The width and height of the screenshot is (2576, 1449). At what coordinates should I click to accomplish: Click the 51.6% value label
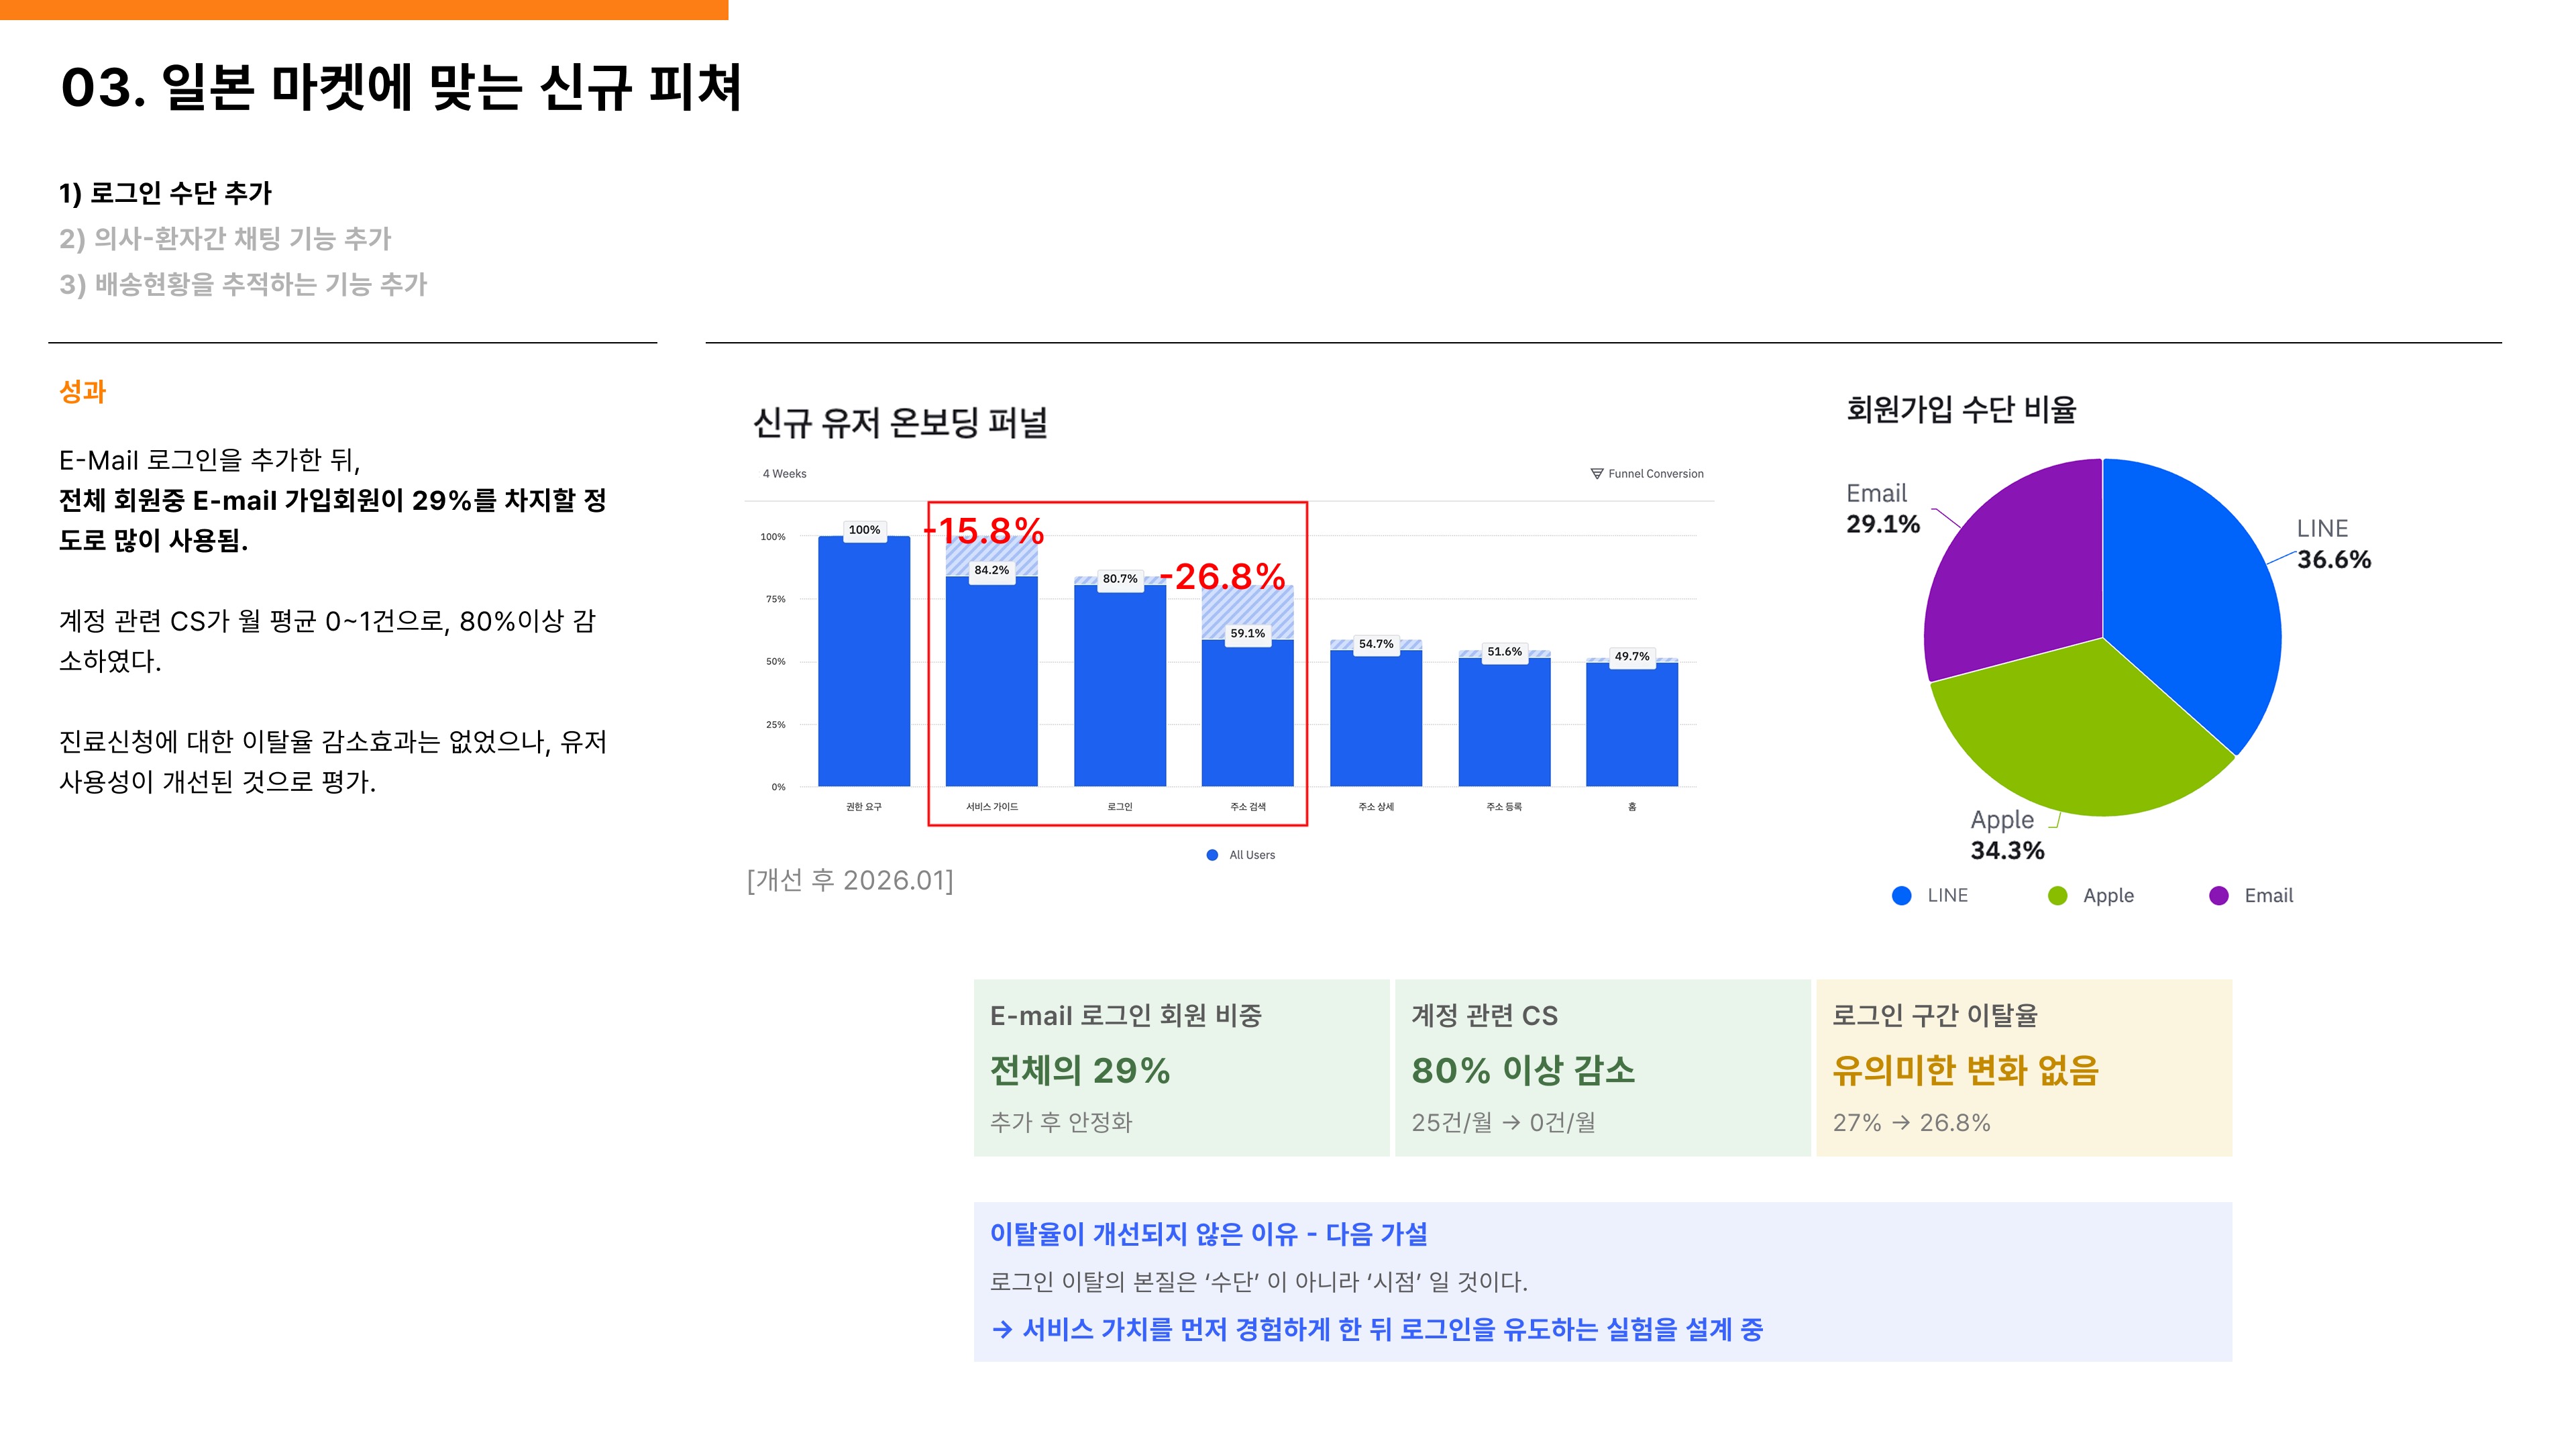click(1504, 652)
